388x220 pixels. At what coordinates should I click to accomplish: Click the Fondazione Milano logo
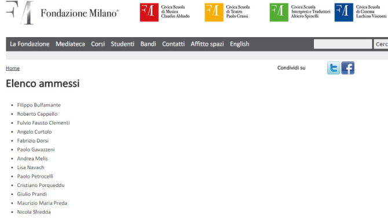click(x=62, y=13)
